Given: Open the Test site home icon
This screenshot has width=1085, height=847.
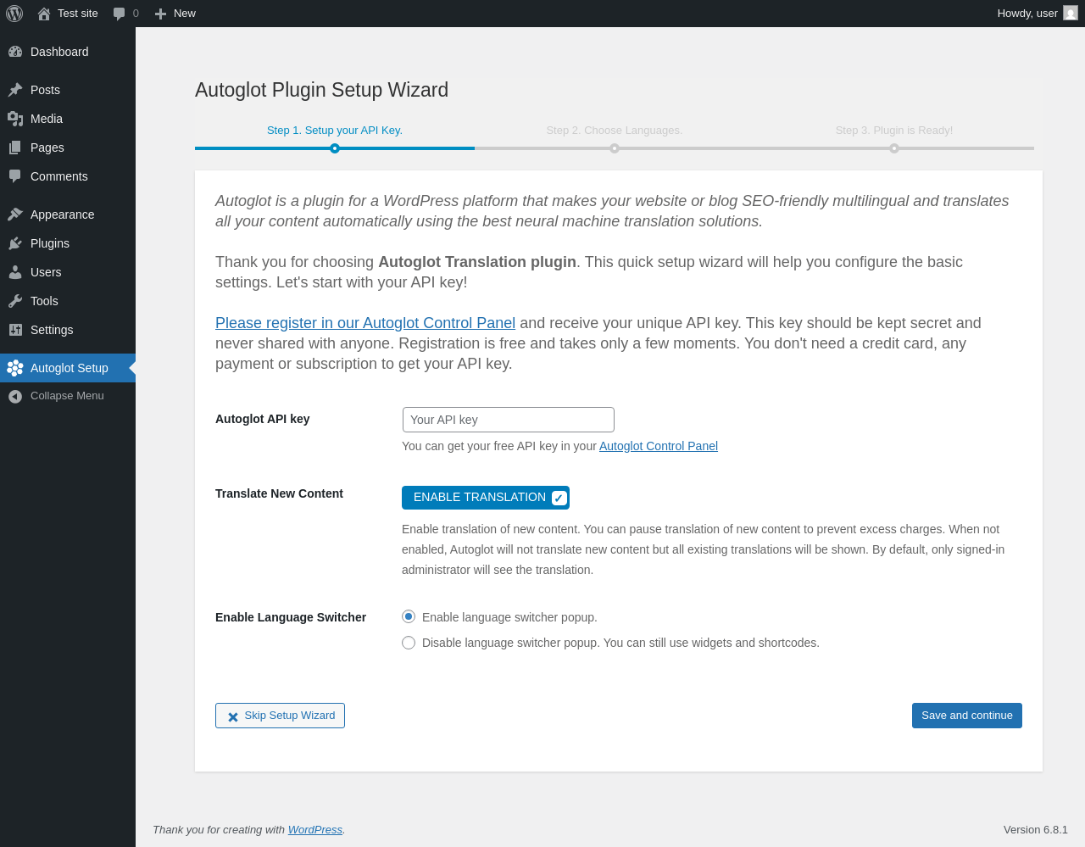Looking at the screenshot, I should (44, 14).
